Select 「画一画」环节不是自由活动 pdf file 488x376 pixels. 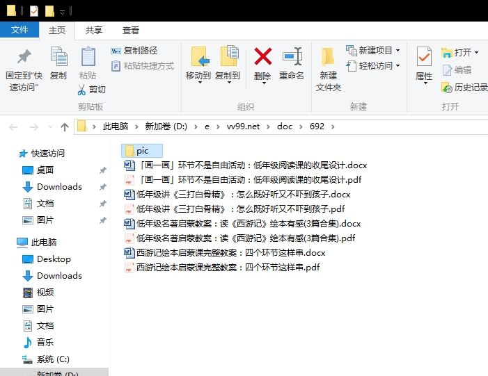coord(243,180)
